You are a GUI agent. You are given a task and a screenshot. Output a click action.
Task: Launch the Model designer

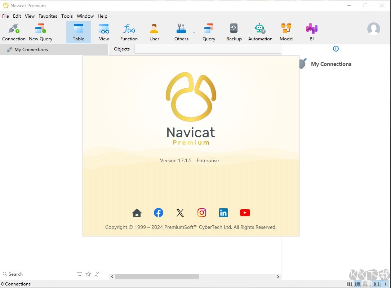pyautogui.click(x=286, y=31)
